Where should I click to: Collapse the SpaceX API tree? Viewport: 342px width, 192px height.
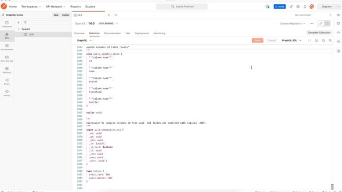[19, 29]
